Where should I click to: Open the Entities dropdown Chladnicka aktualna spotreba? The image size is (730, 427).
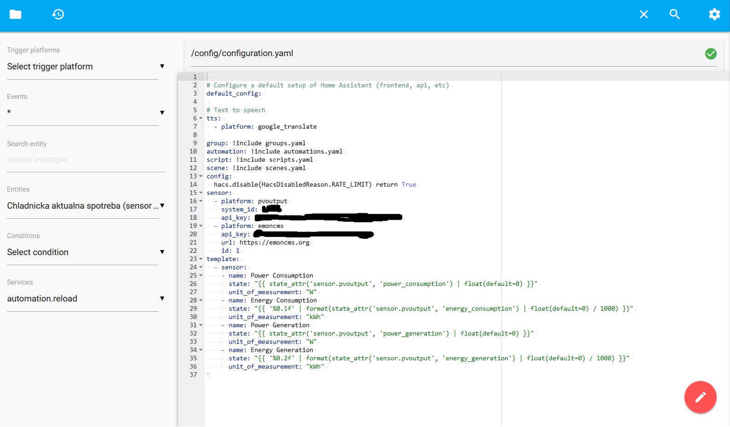(x=86, y=206)
